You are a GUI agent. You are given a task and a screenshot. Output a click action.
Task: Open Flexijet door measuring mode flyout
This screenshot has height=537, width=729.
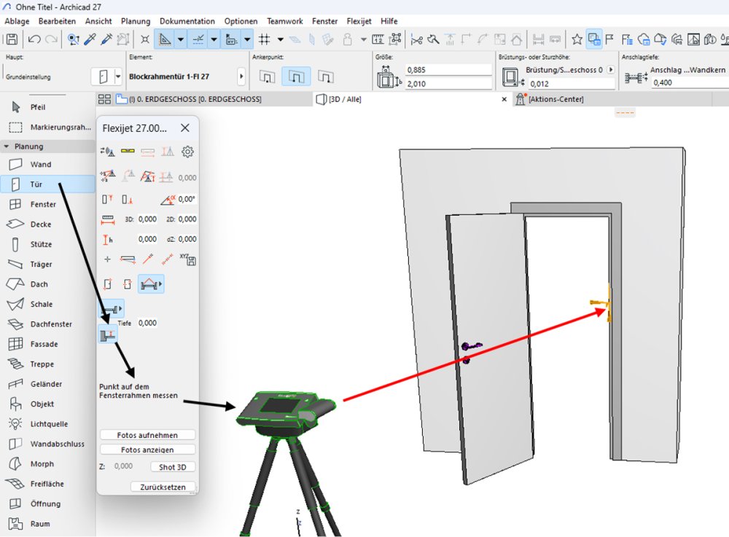(151, 284)
